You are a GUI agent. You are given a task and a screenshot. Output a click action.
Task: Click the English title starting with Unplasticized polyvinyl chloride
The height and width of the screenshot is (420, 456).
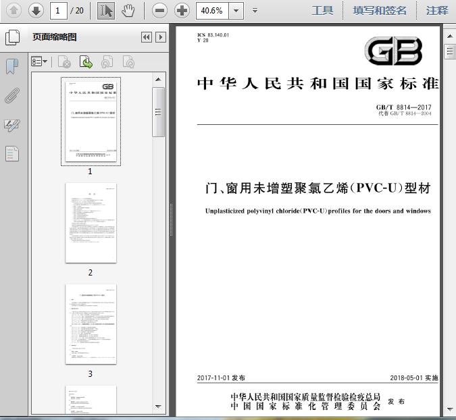click(318, 211)
